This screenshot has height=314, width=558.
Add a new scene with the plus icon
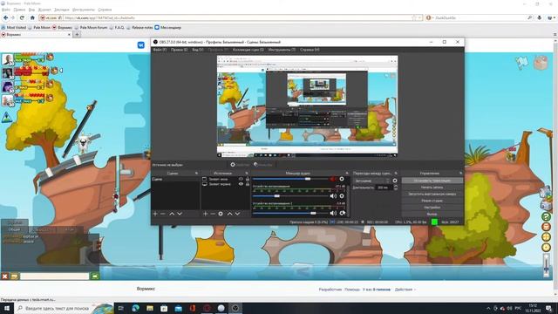coord(155,214)
